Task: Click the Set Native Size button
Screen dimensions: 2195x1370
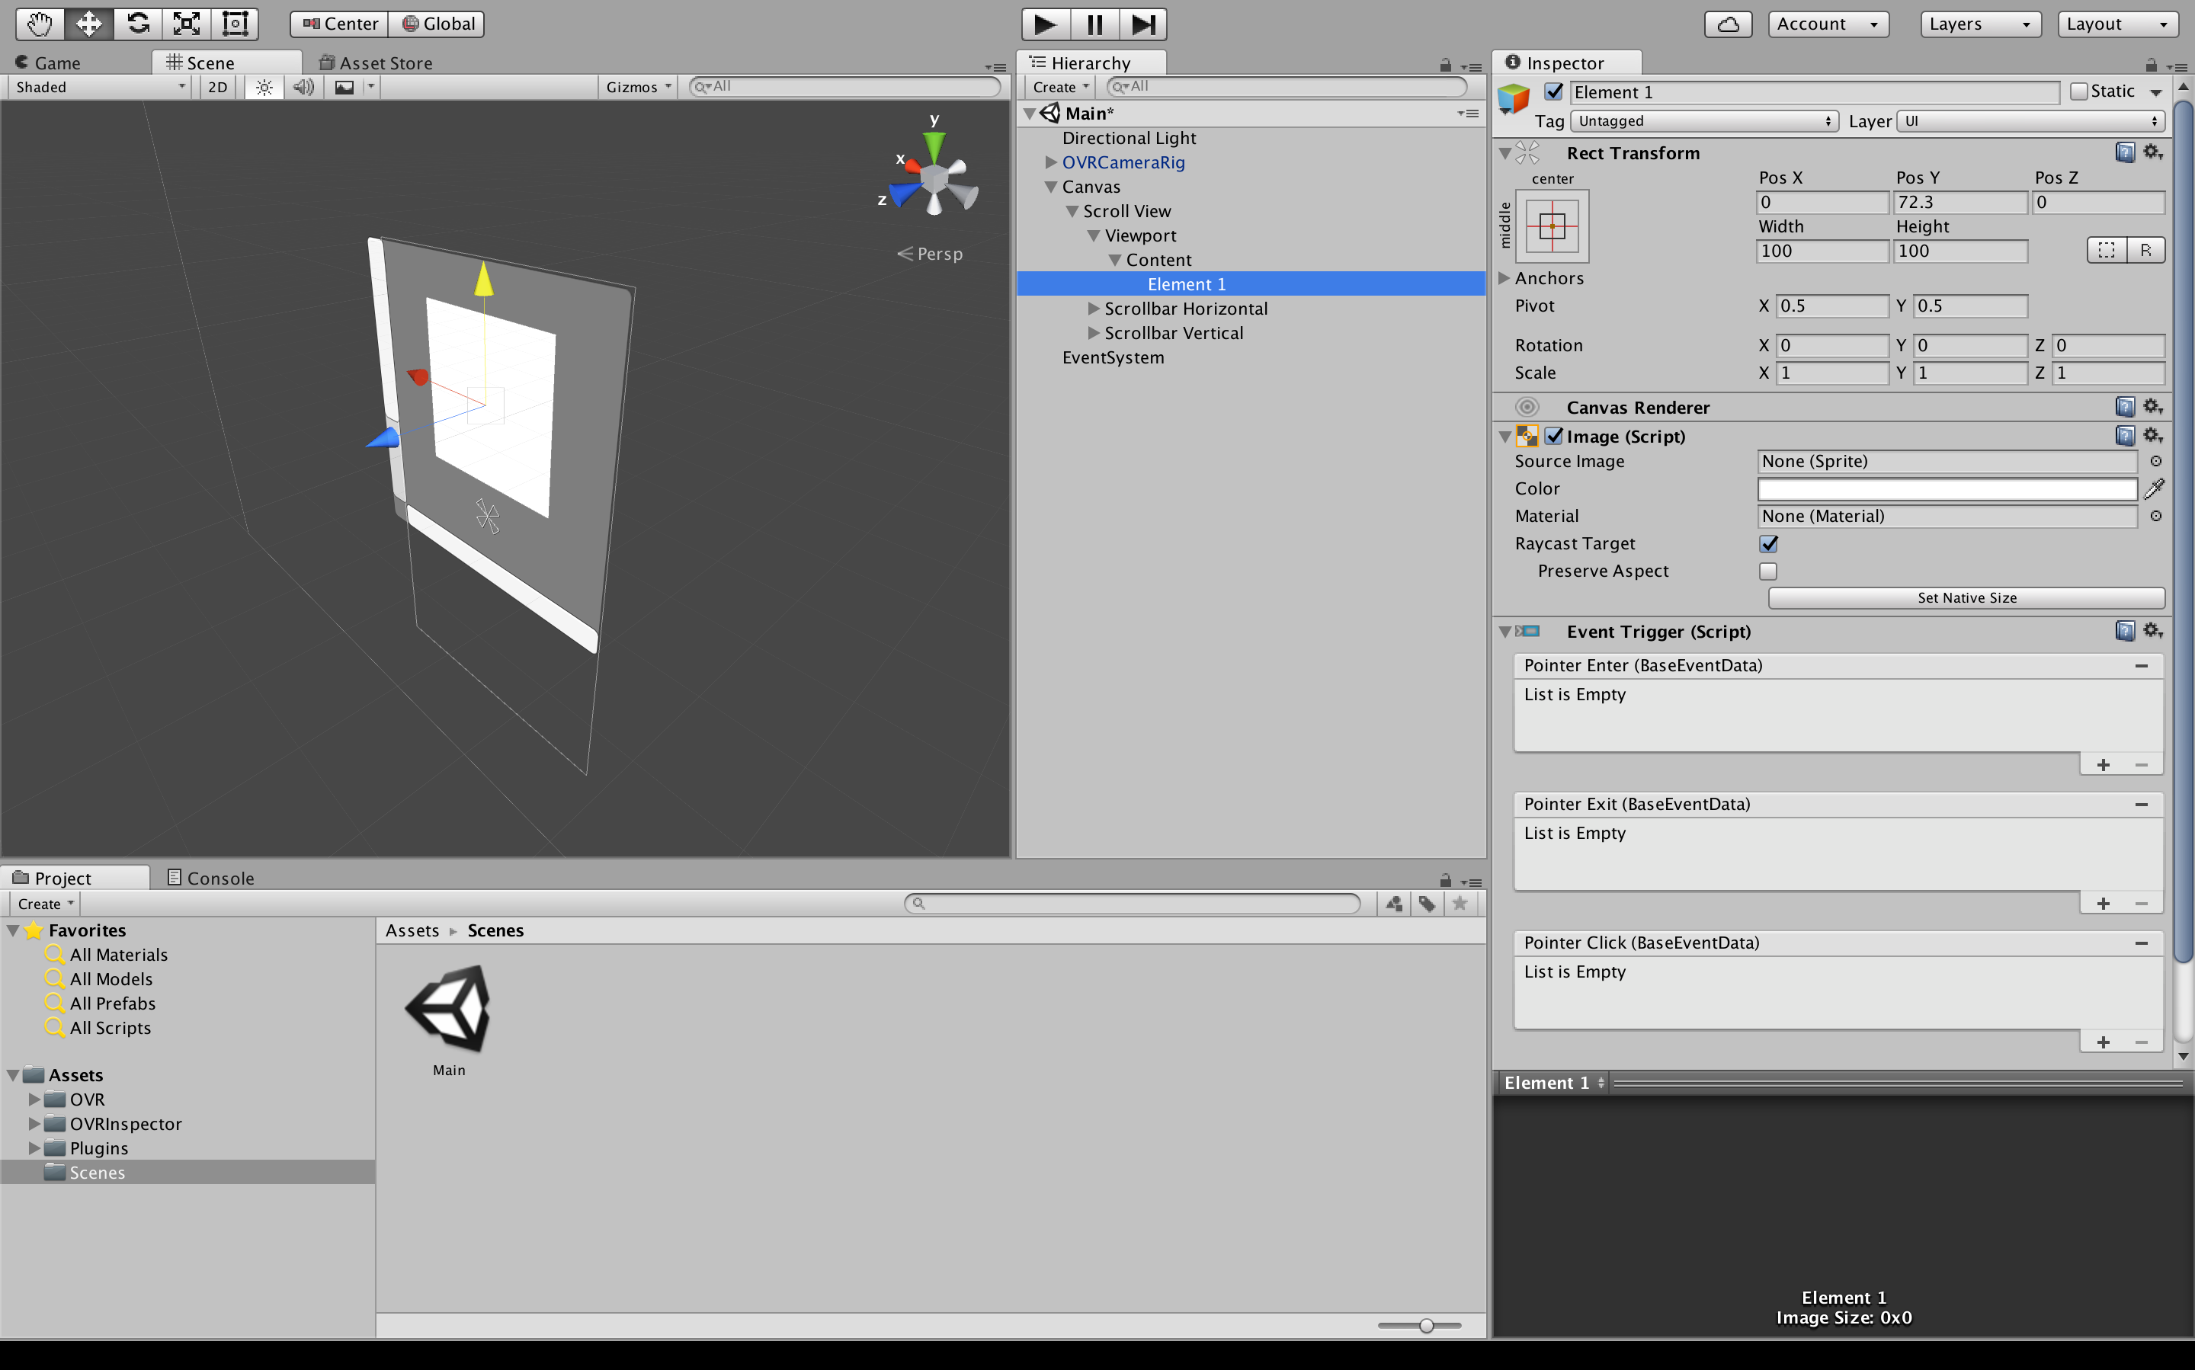Action: [1965, 597]
